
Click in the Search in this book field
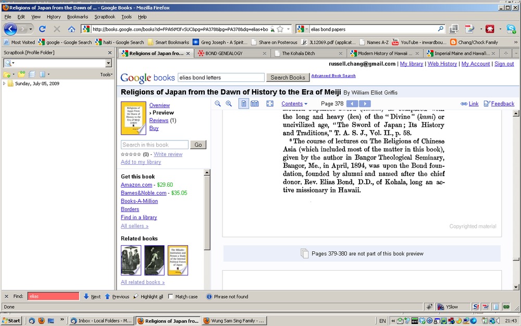(155, 144)
